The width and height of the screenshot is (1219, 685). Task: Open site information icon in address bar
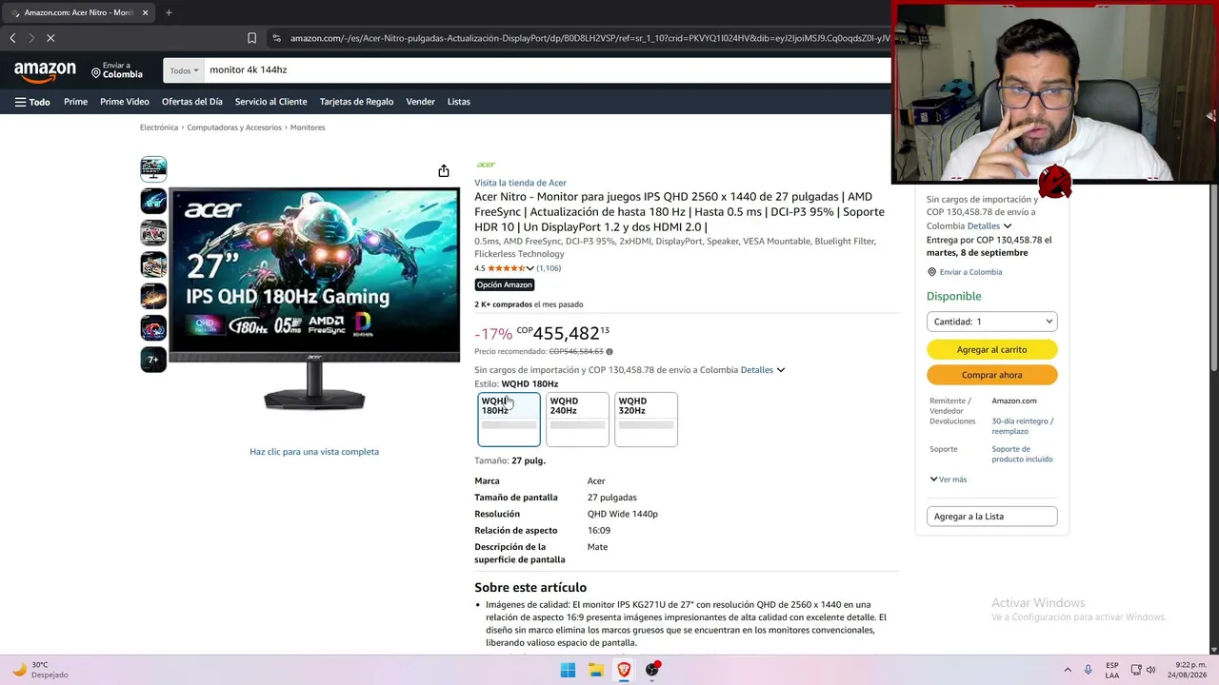[x=276, y=38]
